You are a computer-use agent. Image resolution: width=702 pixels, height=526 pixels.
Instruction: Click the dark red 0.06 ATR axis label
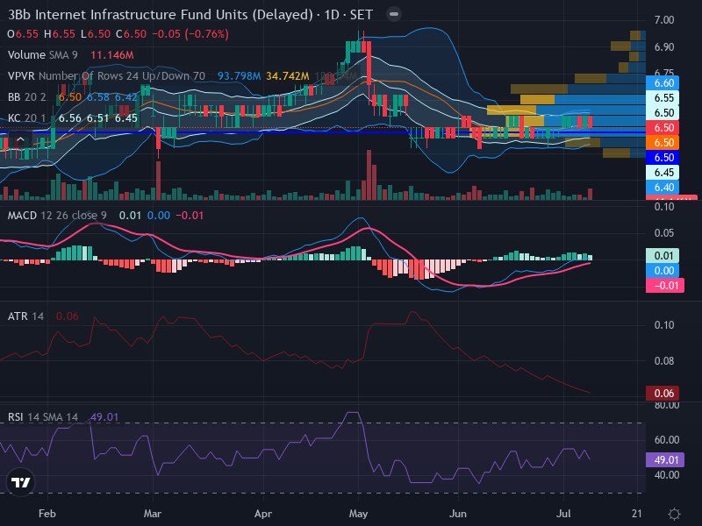(x=663, y=393)
